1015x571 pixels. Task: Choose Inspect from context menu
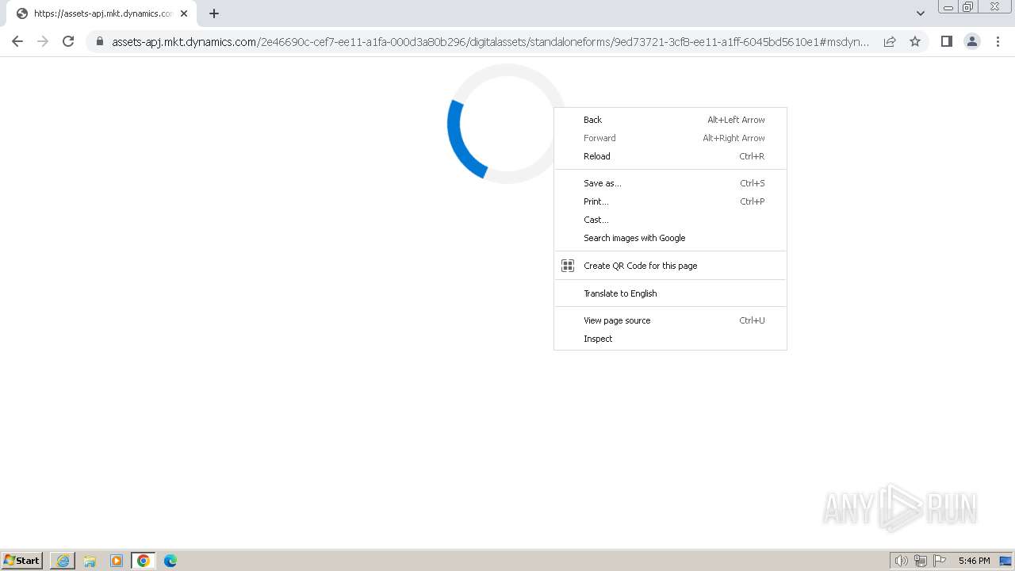[x=670, y=339]
